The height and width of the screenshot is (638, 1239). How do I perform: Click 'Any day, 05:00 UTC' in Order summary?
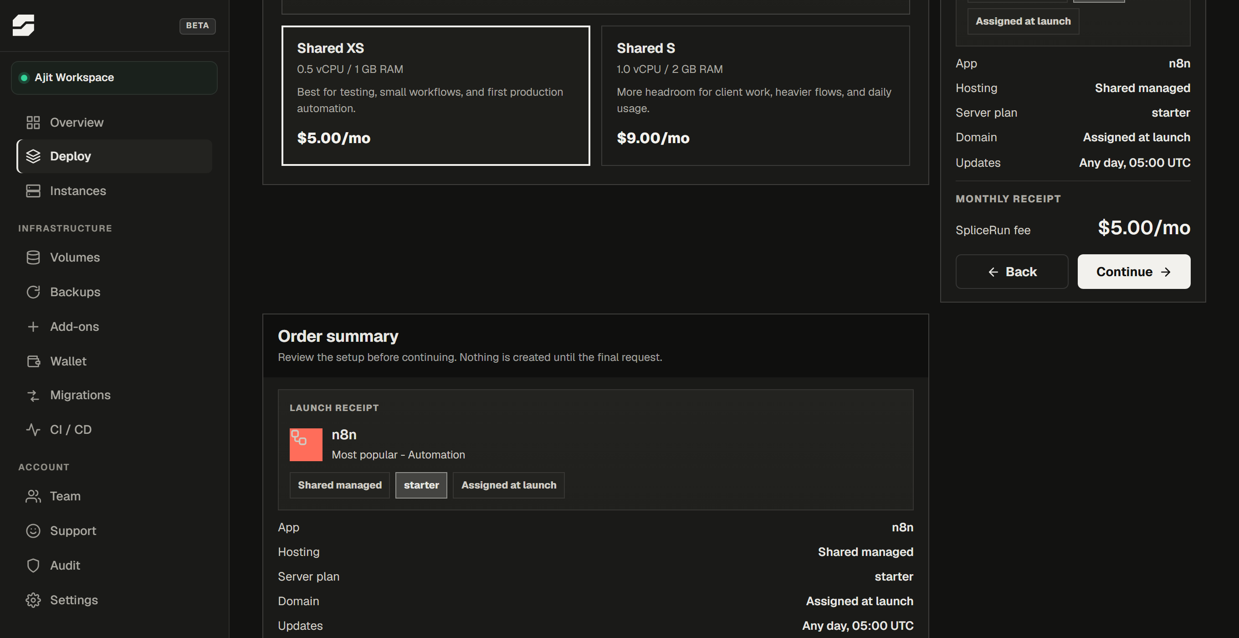click(857, 626)
